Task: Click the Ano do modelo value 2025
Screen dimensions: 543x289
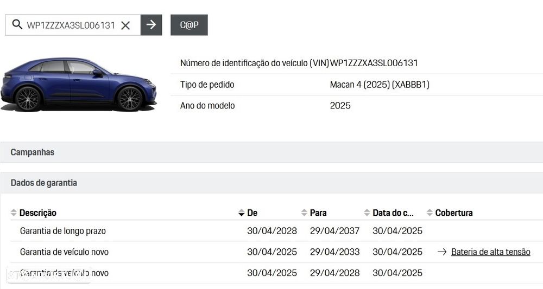Action: (x=340, y=106)
